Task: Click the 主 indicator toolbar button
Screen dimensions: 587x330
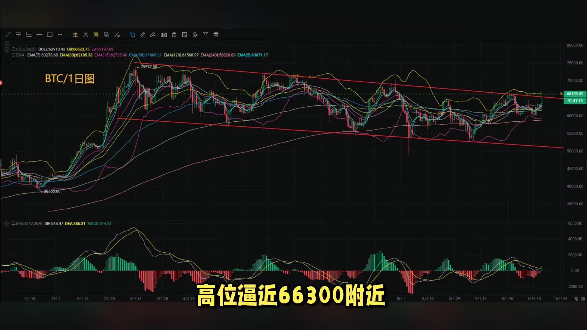Action: 75,35
